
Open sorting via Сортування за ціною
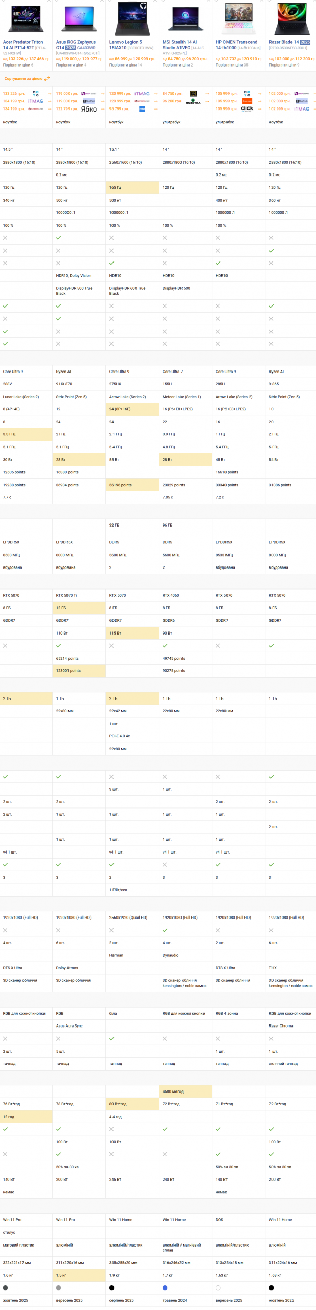click(x=24, y=79)
